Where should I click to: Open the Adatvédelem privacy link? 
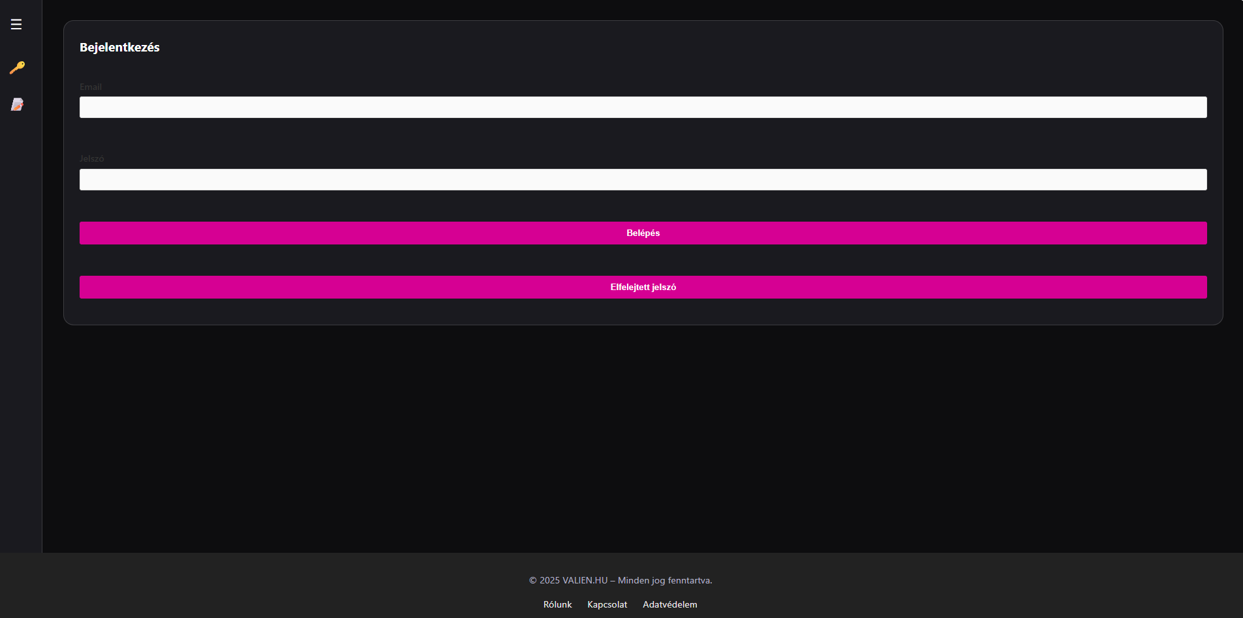[669, 605]
